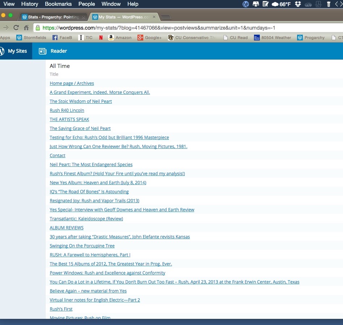Click the new tab button
Screen dimensions: 343x325
[x=166, y=17]
